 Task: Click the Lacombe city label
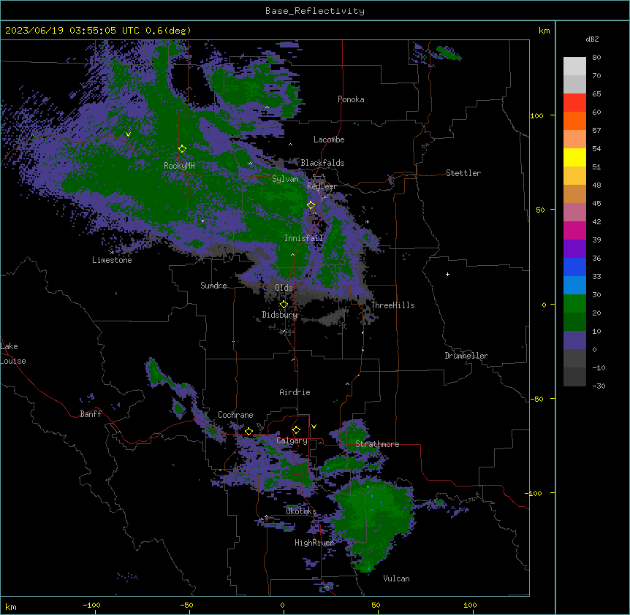click(329, 140)
